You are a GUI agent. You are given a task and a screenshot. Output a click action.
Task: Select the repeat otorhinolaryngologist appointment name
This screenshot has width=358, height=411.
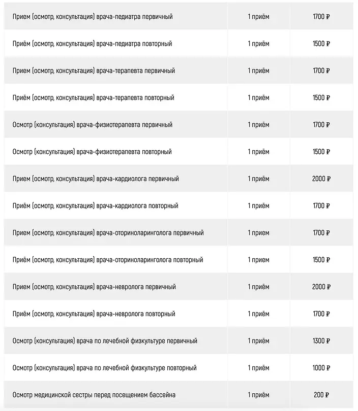pyautogui.click(x=108, y=259)
